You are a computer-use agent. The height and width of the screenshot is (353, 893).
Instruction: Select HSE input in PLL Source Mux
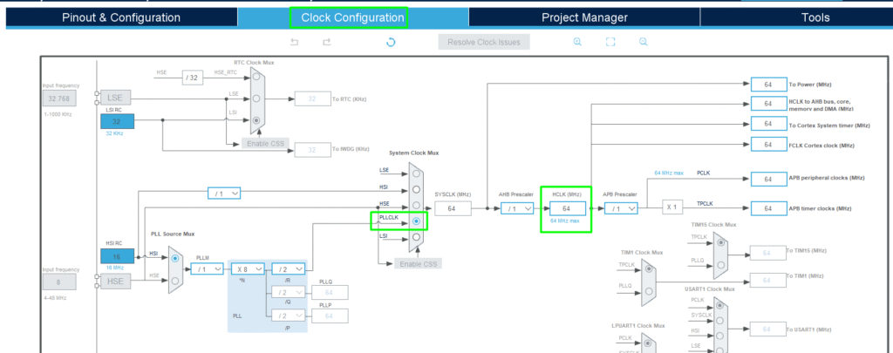click(x=177, y=280)
